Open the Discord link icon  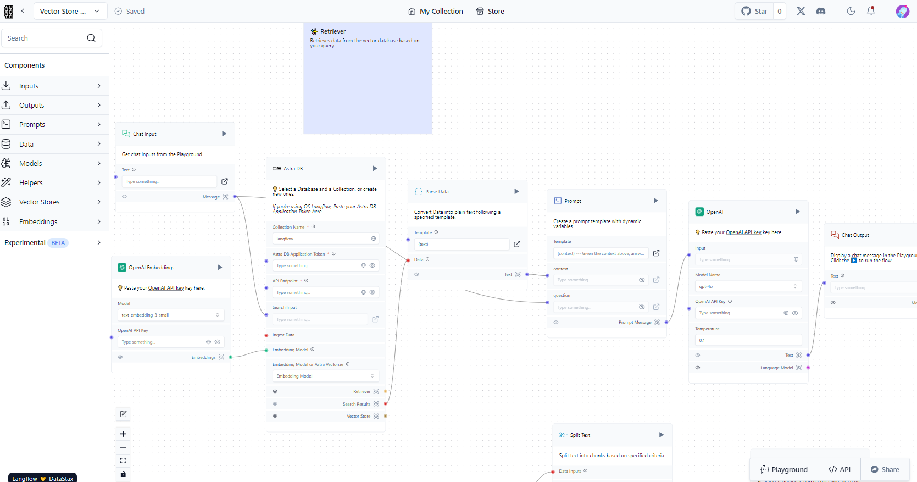coord(821,11)
